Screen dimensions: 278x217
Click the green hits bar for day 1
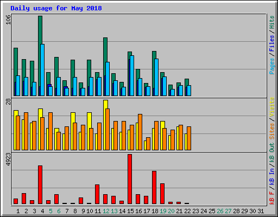click(16, 72)
